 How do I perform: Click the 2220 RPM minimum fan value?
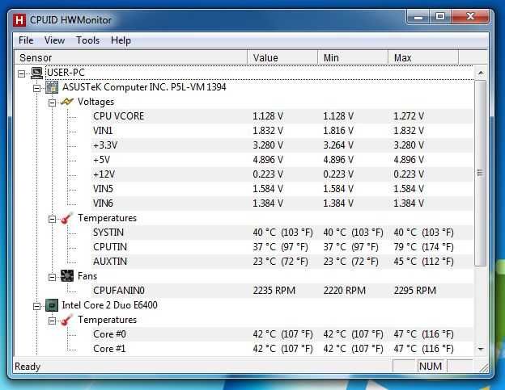pyautogui.click(x=345, y=291)
